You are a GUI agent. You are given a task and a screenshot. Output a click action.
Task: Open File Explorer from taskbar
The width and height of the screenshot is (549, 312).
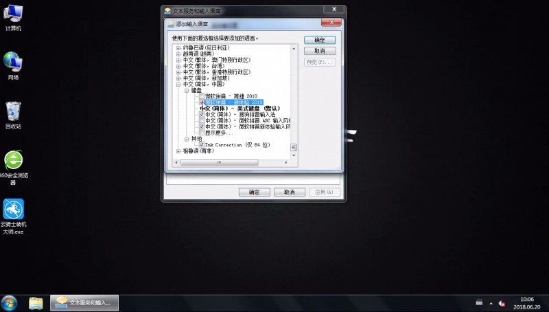(36, 303)
